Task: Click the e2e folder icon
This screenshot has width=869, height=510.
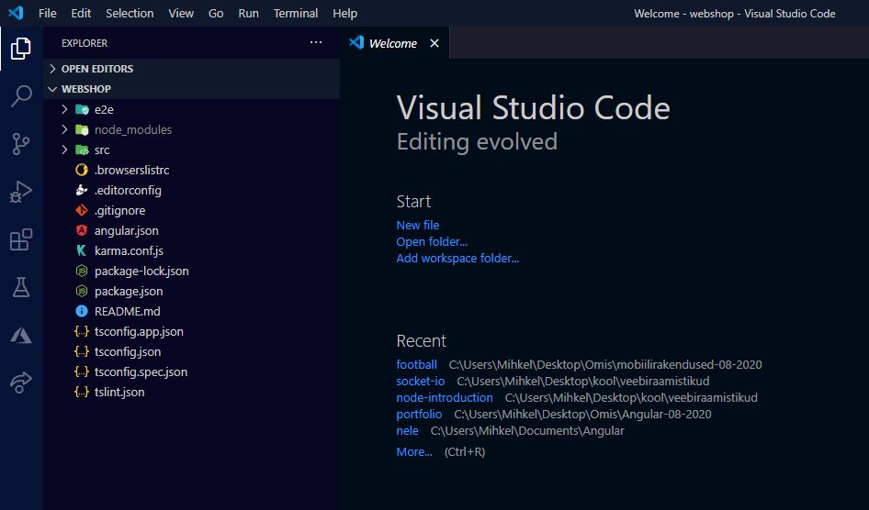Action: click(82, 109)
